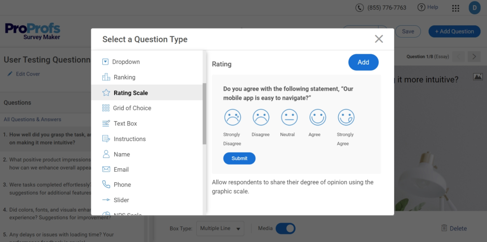Click the Neutral label under face
The height and width of the screenshot is (242, 487).
287,135
